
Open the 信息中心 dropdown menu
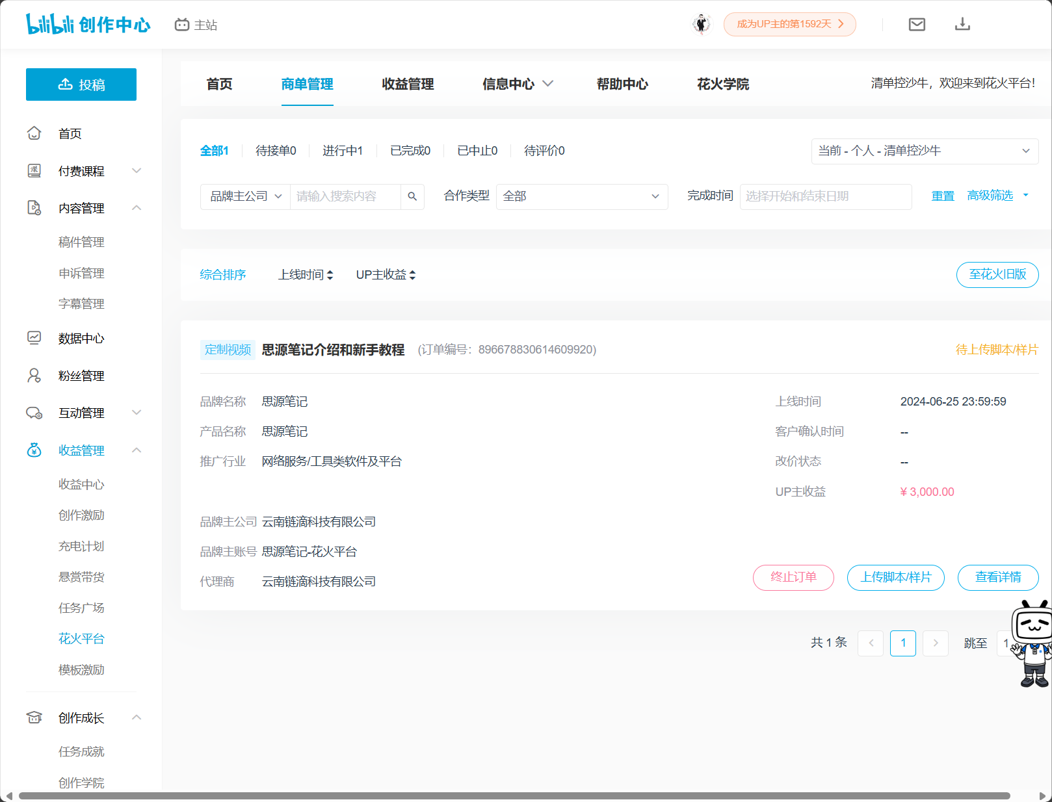518,84
